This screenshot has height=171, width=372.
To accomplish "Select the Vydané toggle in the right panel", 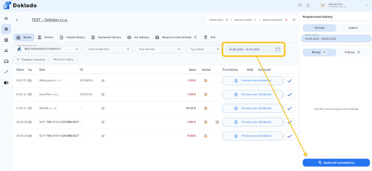I will point(353,28).
